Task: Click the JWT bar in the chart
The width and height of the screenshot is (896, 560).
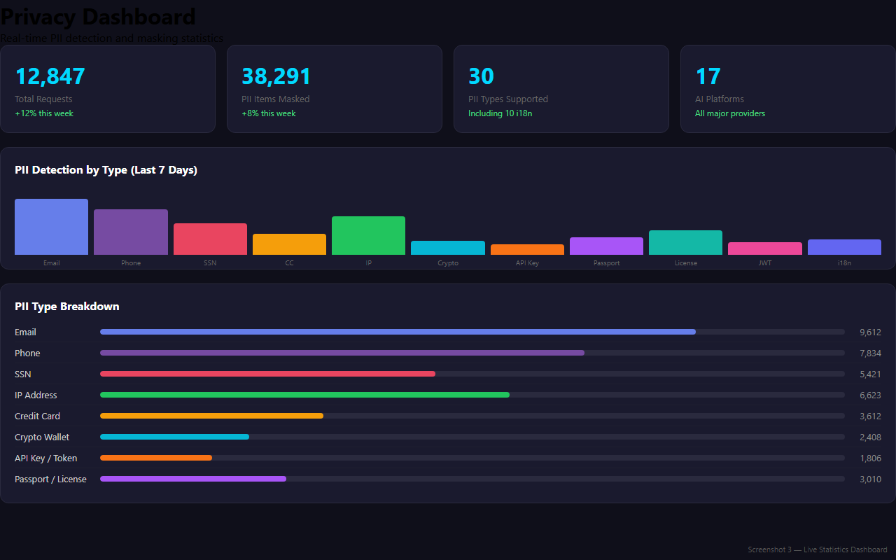Action: coord(765,248)
